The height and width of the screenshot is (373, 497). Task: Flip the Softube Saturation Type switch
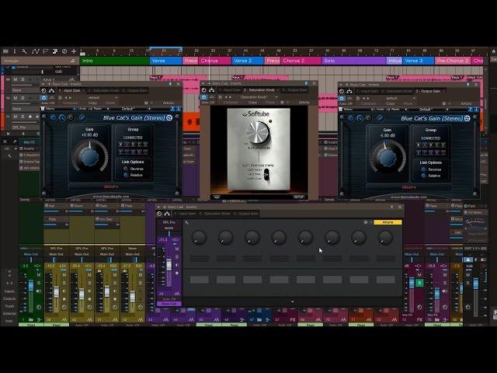pyautogui.click(x=266, y=175)
